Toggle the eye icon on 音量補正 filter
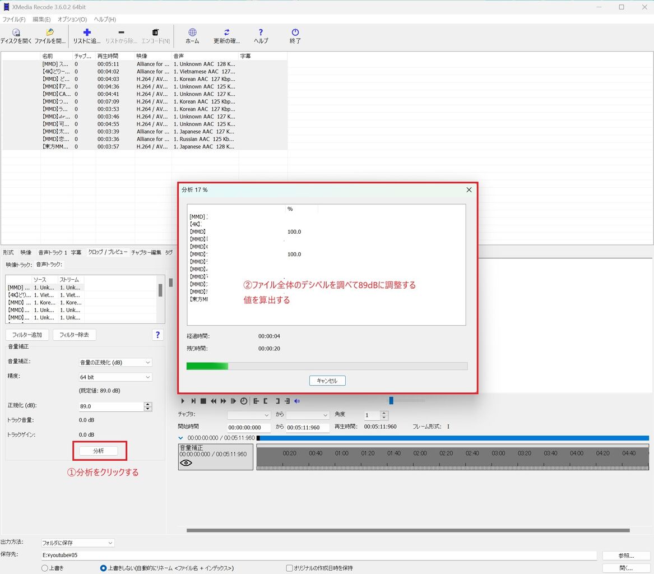 click(x=186, y=462)
